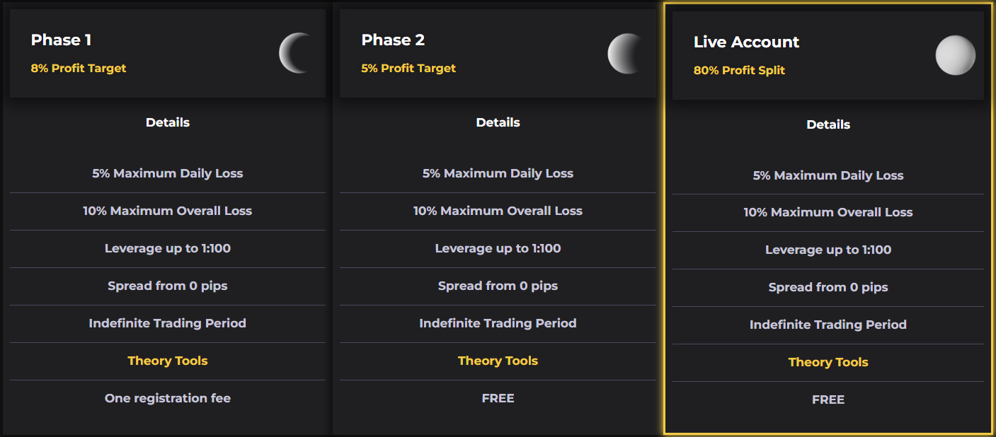Open Theory Tools link under Phase 2
This screenshot has width=996, height=437.
pyautogui.click(x=498, y=361)
